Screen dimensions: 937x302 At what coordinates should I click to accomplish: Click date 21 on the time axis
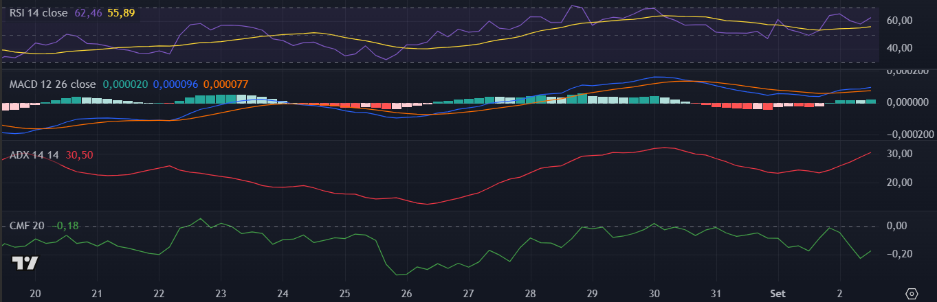point(97,293)
